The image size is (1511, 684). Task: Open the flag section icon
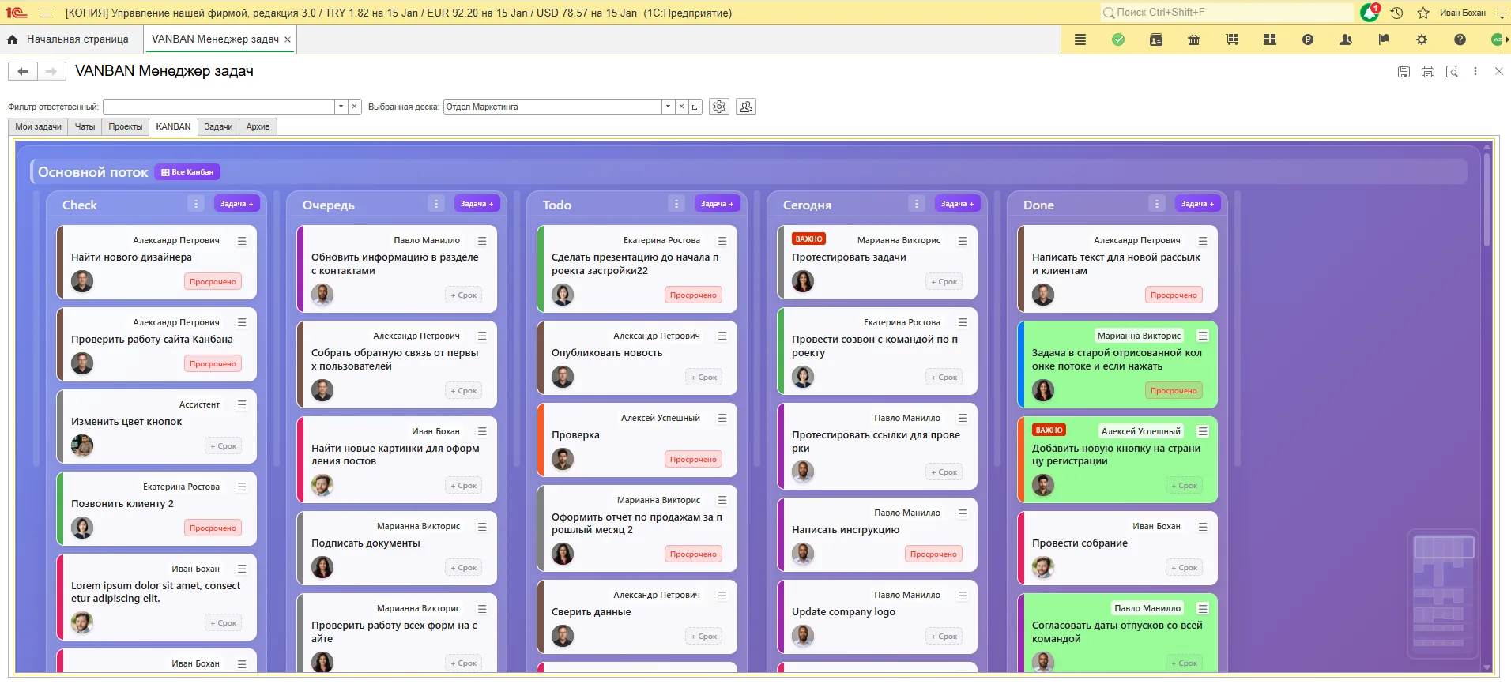[1384, 39]
